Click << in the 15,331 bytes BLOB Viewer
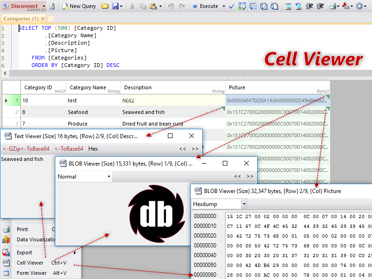The image size is (372, 279). [238, 176]
